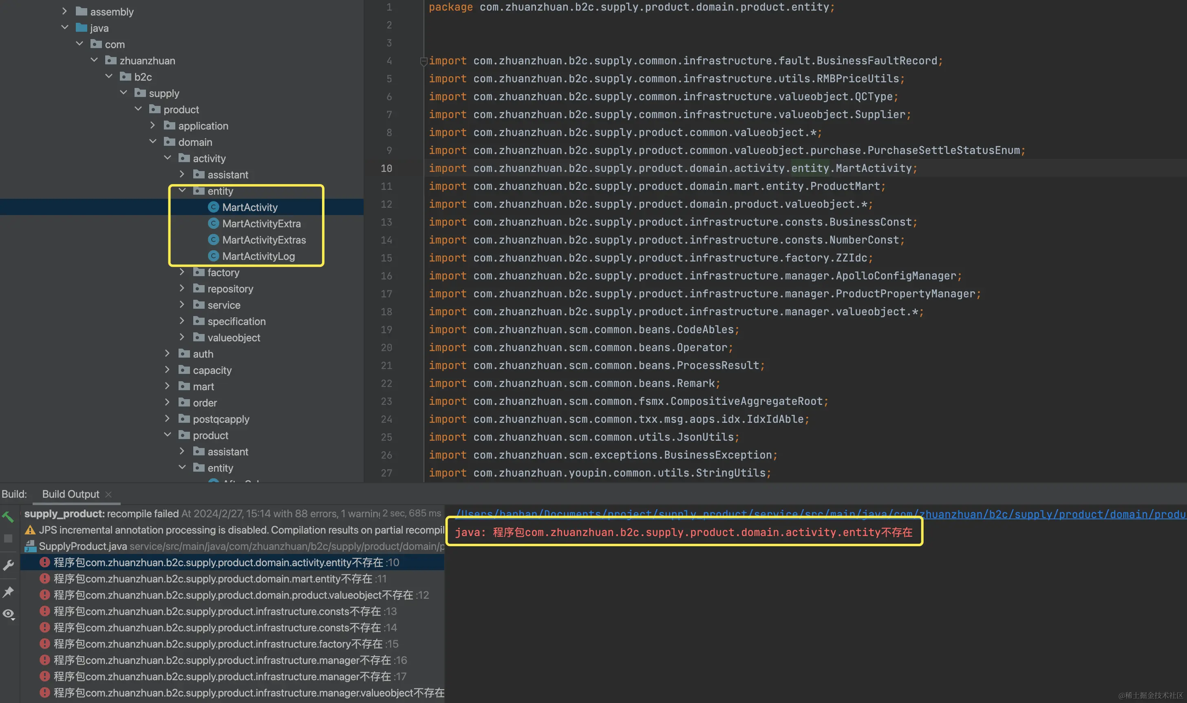
Task: Open MartActivityLog in project tree
Action: [x=258, y=256]
